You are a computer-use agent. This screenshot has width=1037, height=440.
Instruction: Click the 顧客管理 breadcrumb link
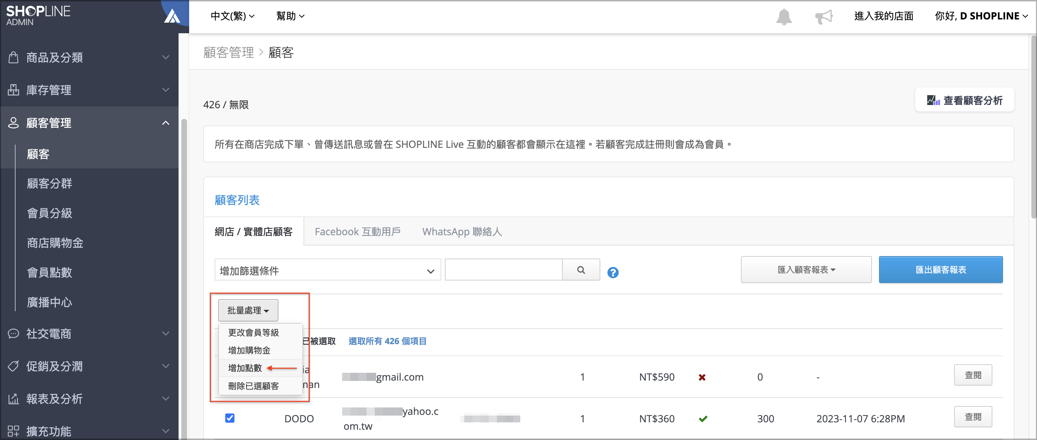(229, 52)
